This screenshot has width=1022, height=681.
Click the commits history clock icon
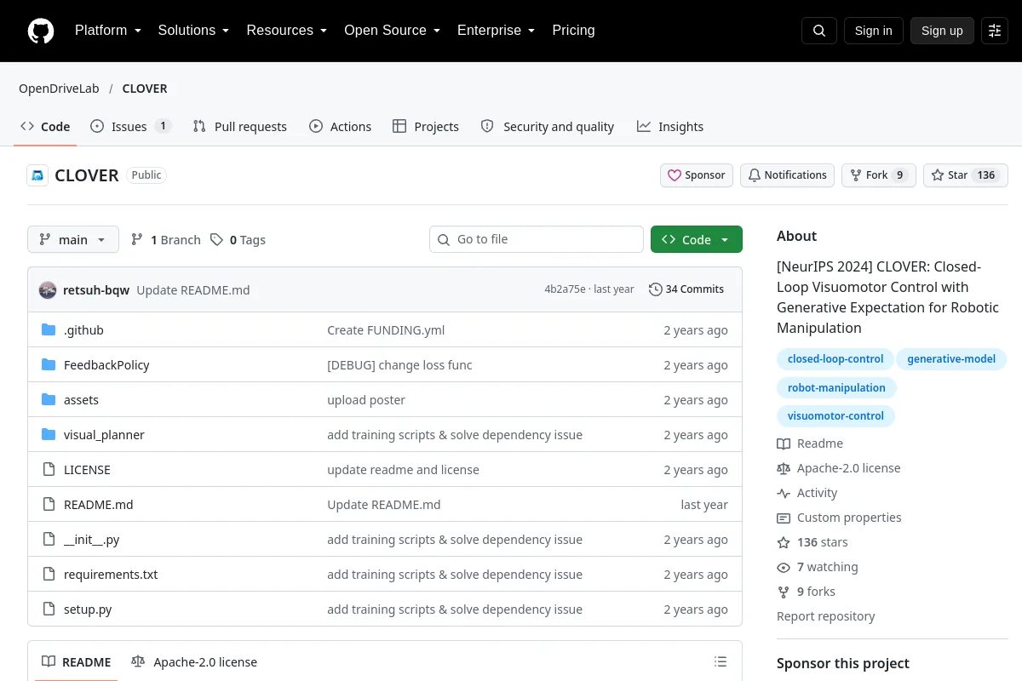click(655, 289)
